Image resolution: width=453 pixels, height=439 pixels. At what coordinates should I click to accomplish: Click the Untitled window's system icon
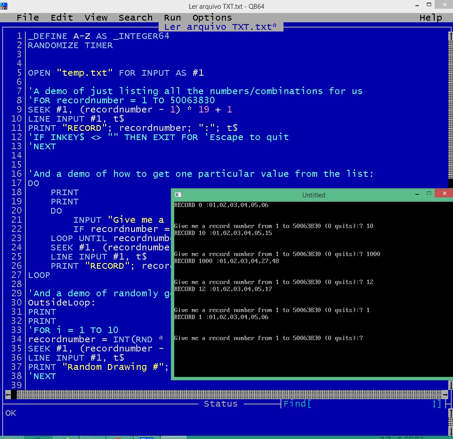178,195
